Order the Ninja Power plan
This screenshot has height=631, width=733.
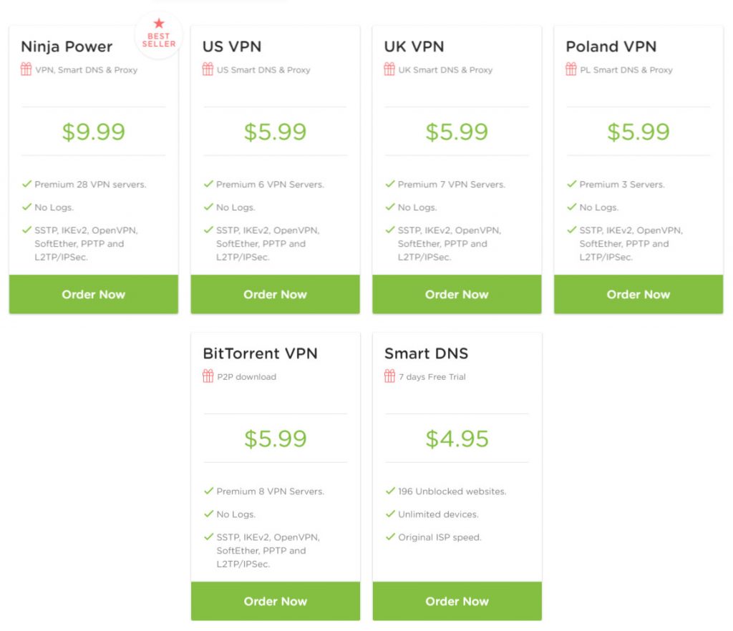click(94, 294)
